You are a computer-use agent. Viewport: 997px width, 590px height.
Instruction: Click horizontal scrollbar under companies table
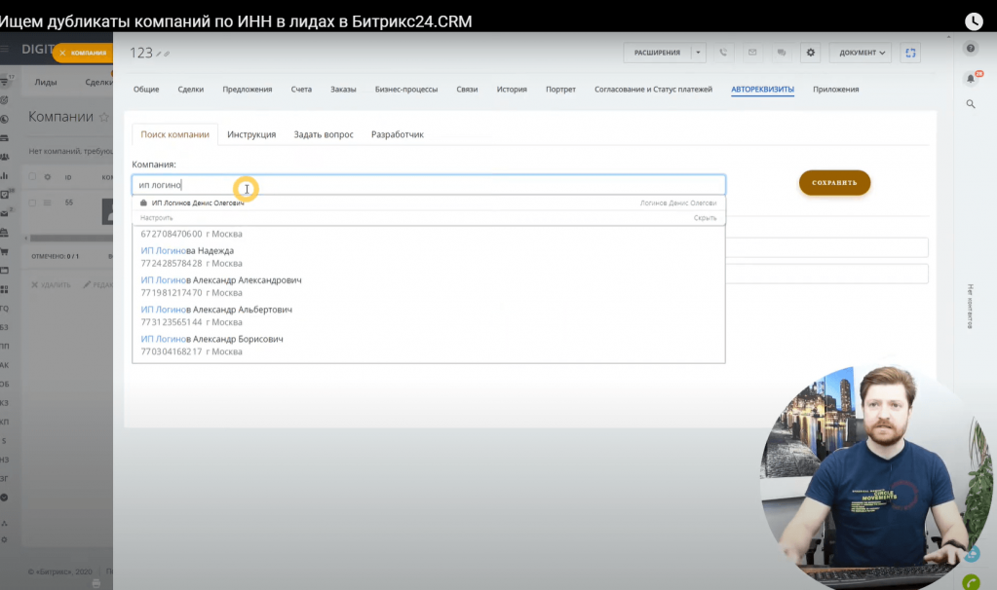coord(70,239)
